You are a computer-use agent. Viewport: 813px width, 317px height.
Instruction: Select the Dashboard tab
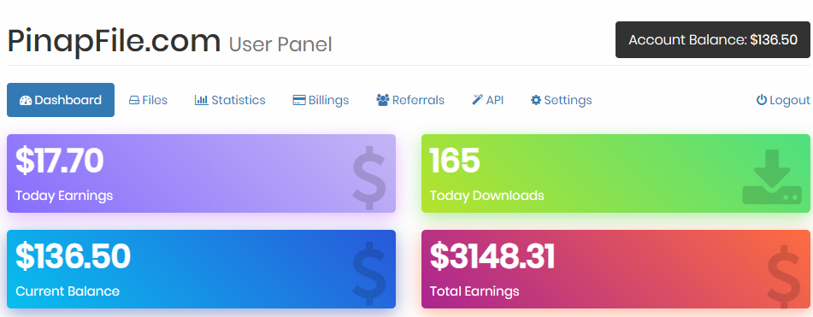(x=61, y=100)
